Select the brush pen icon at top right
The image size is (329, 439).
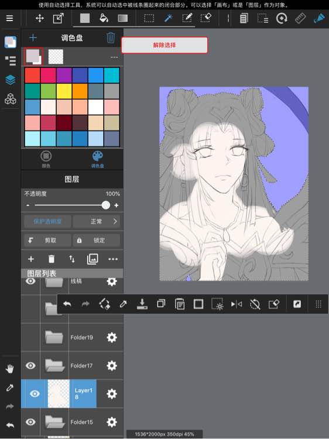[x=319, y=19]
